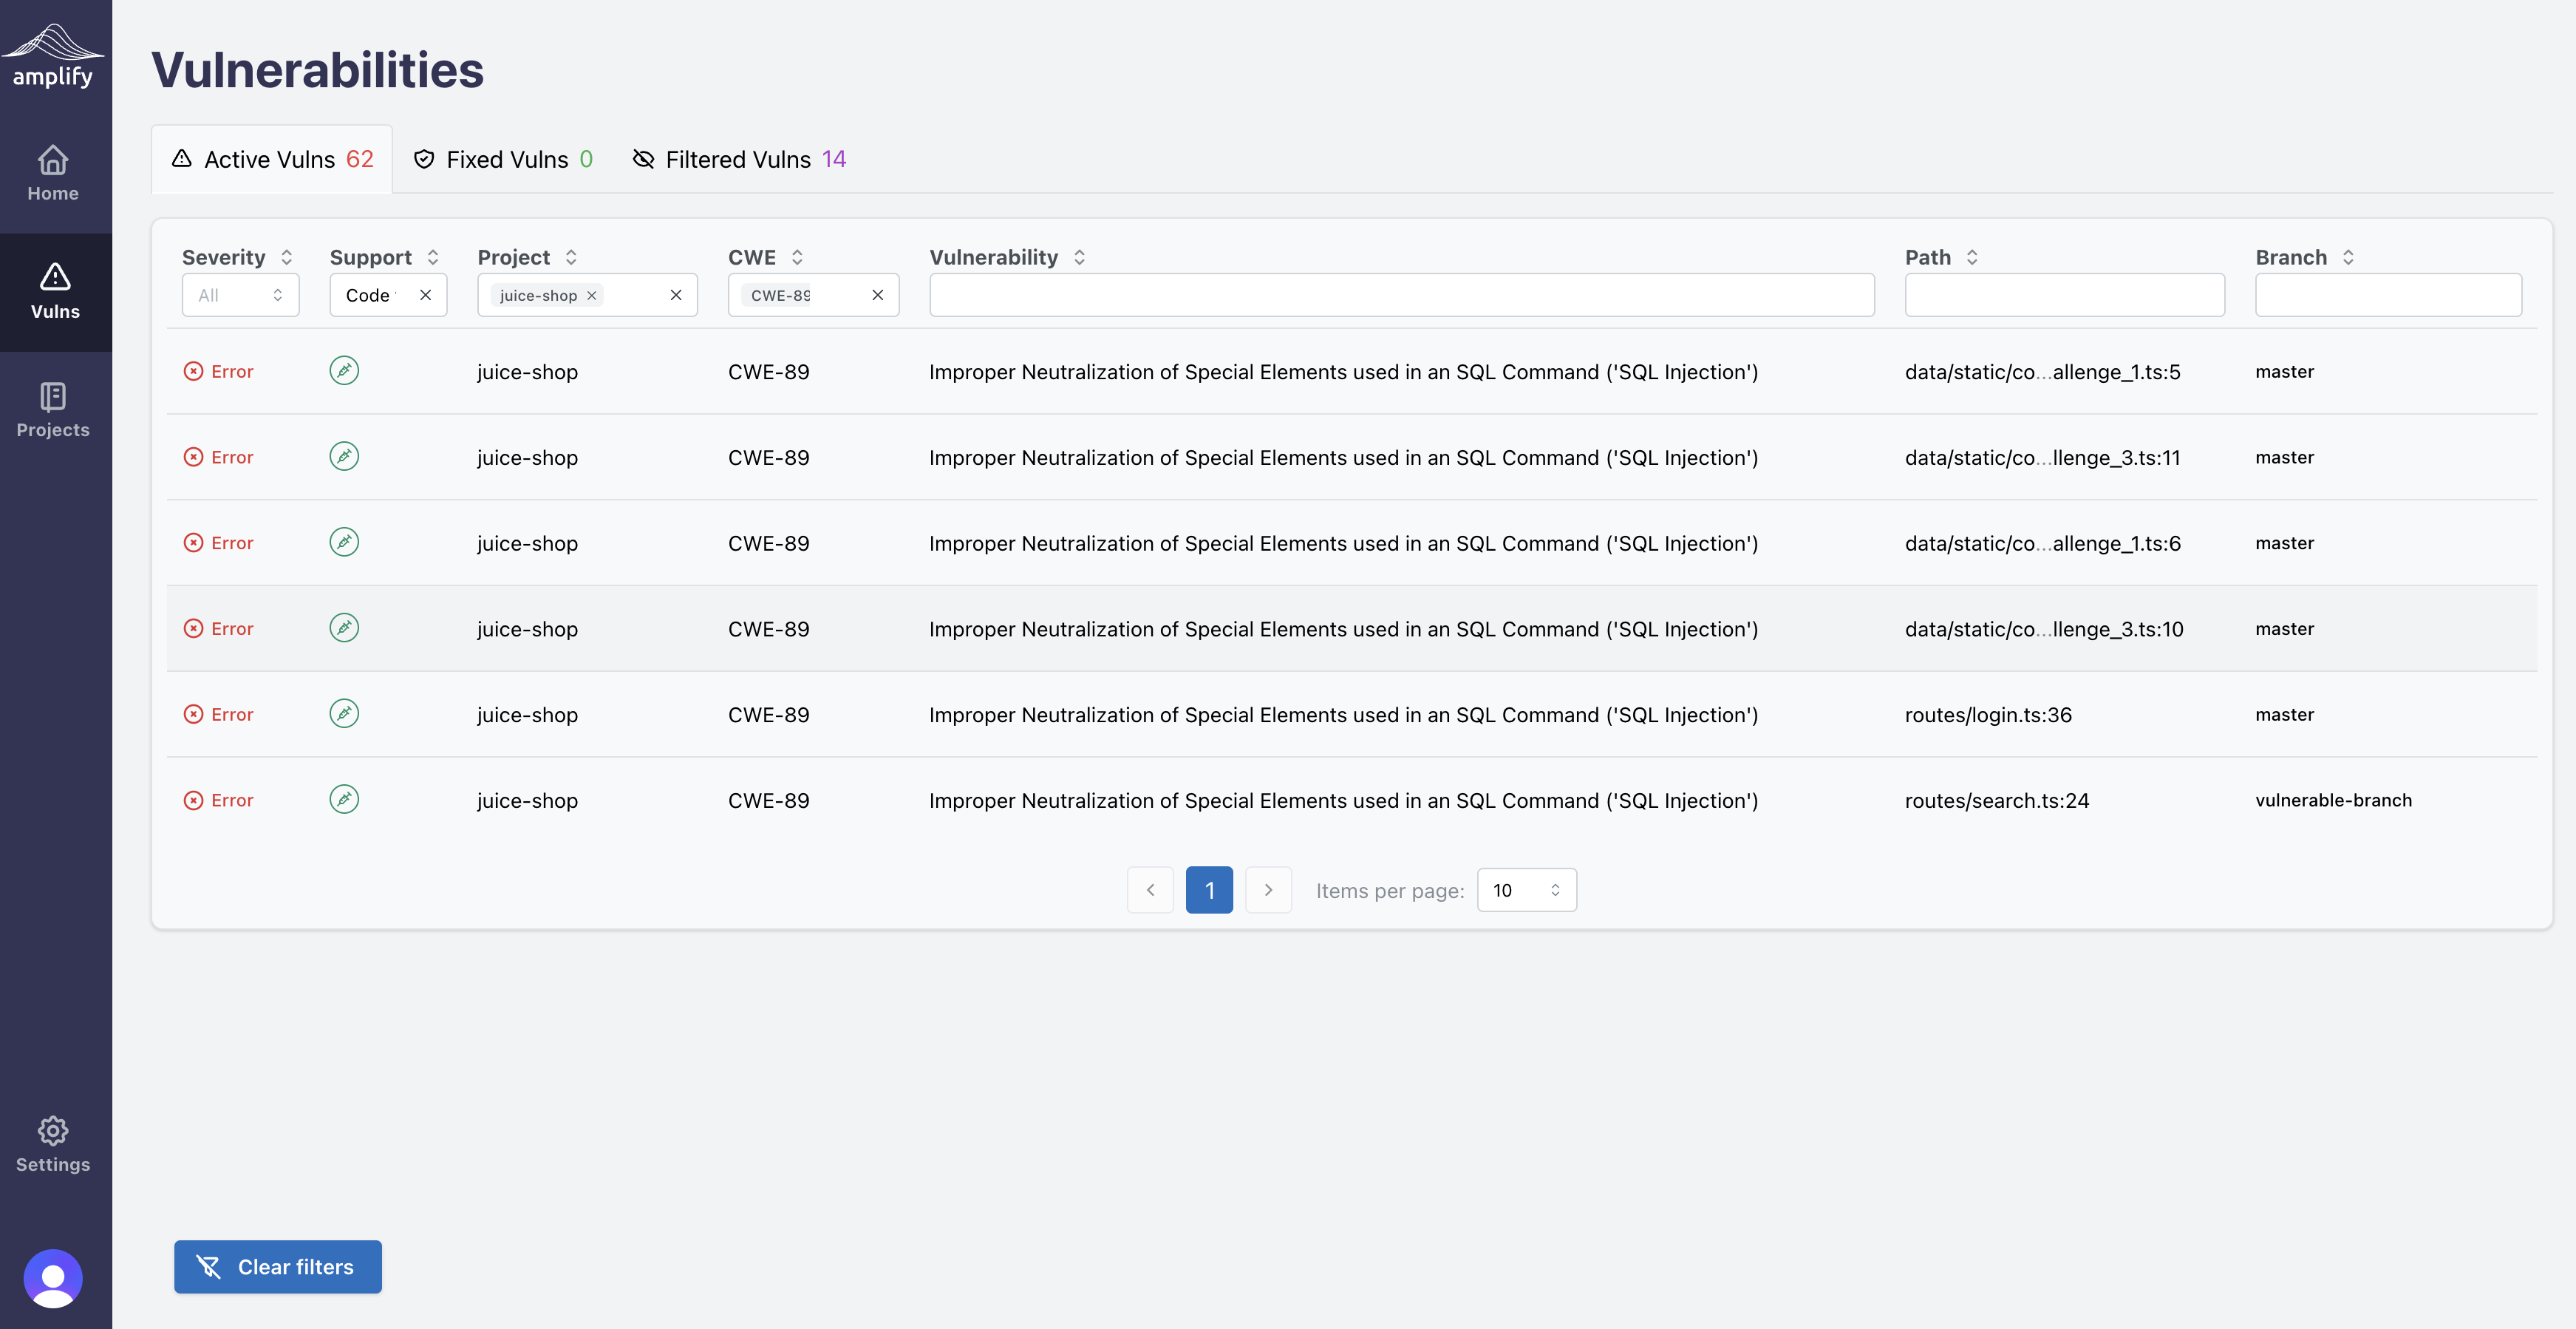
Task: Clear the Code support filter
Action: 425,296
